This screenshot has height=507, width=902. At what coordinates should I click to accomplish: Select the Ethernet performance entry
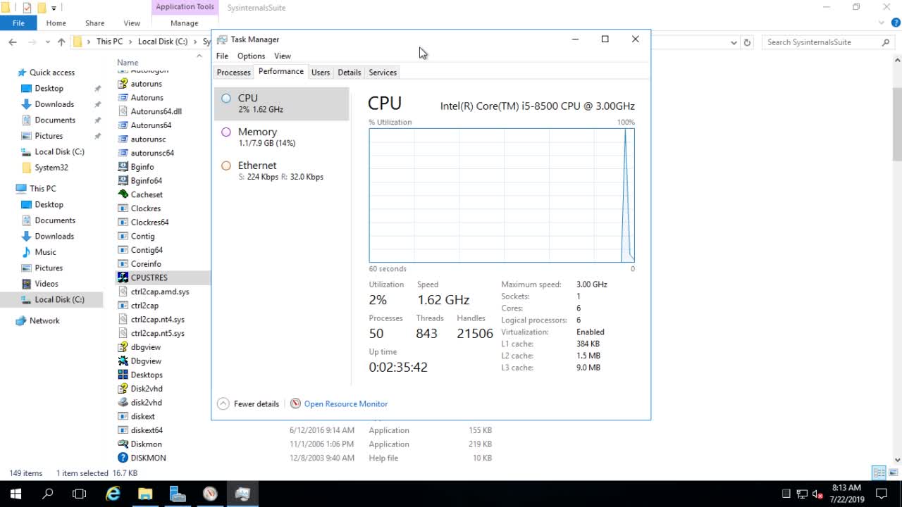[x=281, y=171]
